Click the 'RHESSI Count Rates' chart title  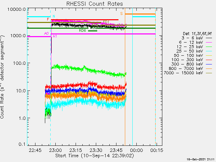pos(94,4)
